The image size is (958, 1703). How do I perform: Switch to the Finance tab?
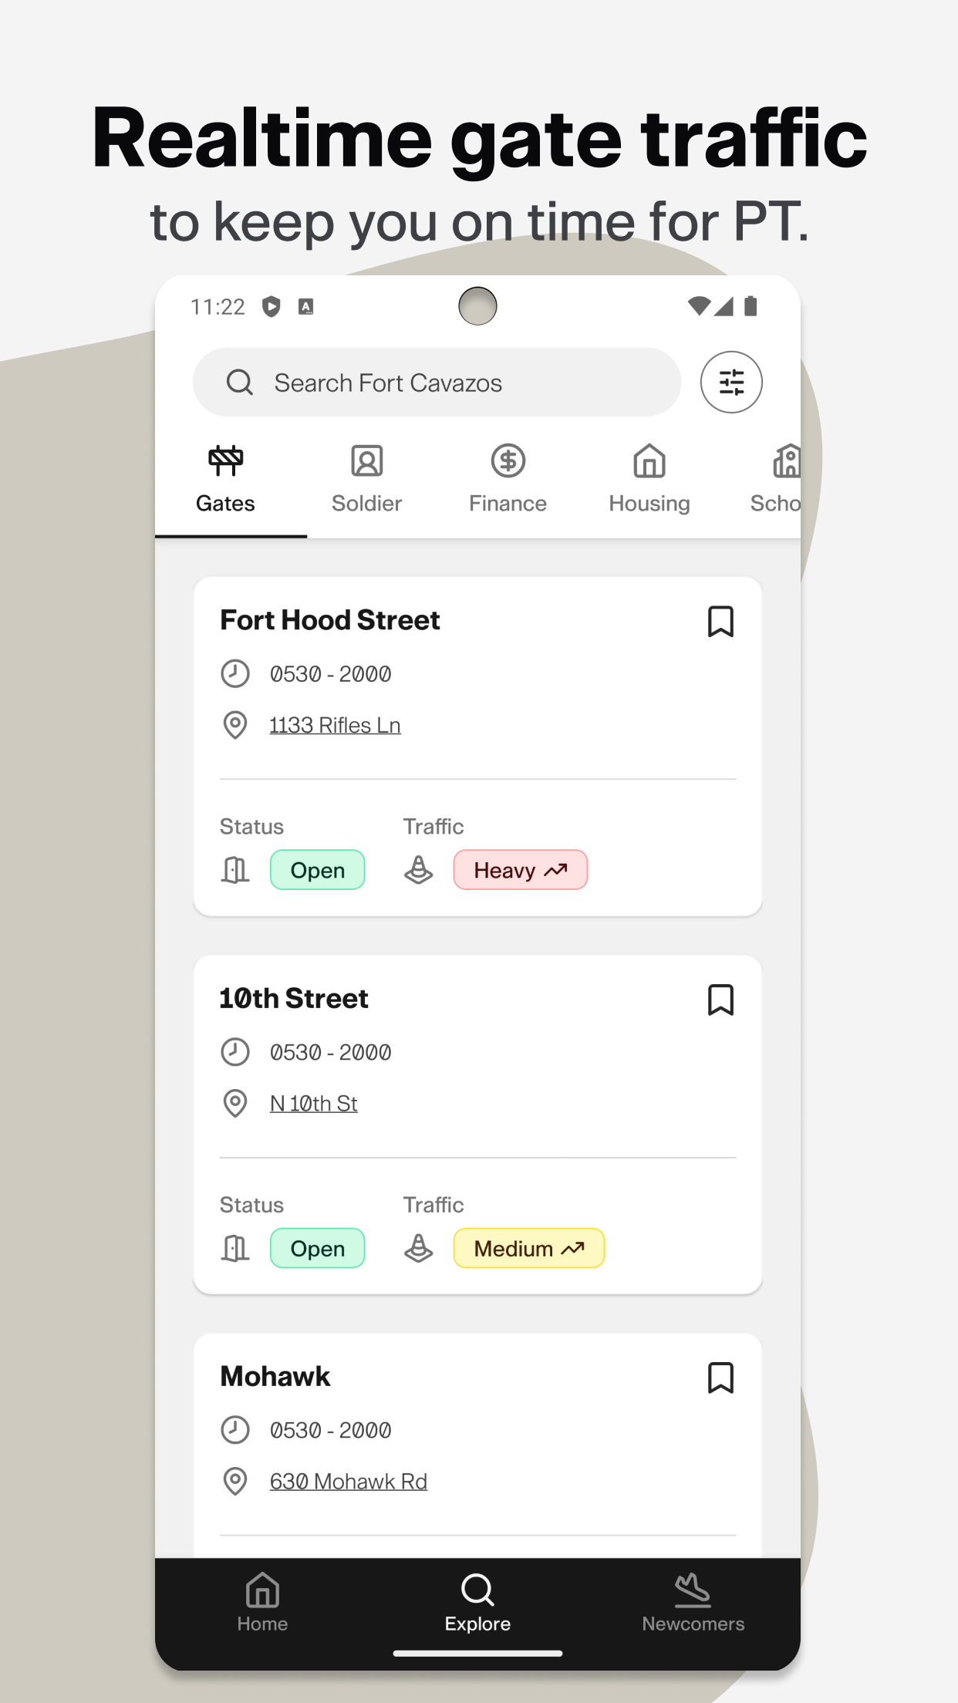508,481
